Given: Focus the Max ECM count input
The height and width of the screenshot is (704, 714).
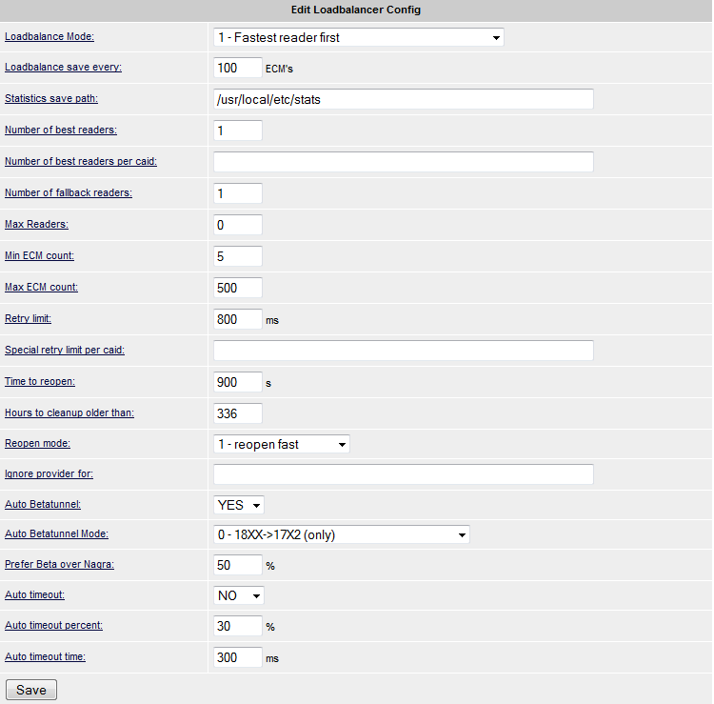Looking at the screenshot, I should pos(237,288).
